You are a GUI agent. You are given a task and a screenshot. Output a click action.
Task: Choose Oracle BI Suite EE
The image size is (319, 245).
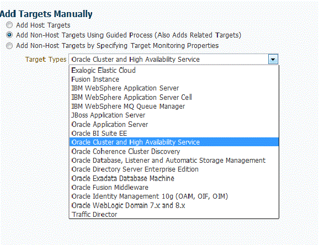coord(174,134)
